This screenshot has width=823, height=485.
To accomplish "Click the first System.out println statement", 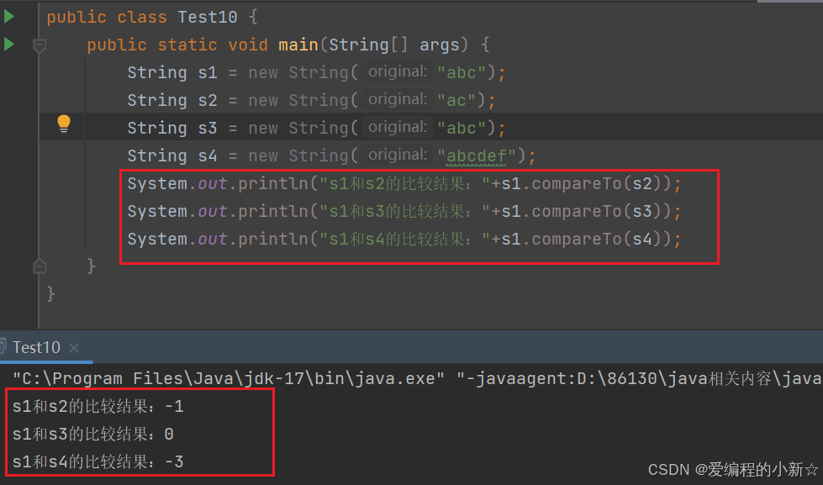I will point(404,184).
